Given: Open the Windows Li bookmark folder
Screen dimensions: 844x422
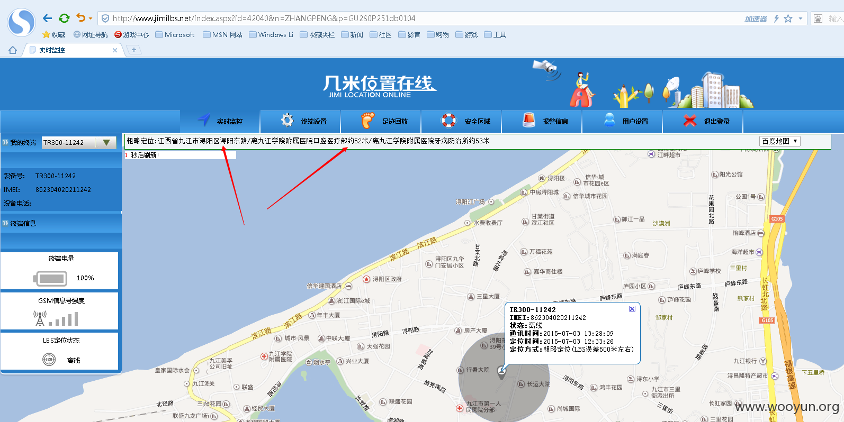Looking at the screenshot, I should pyautogui.click(x=271, y=34).
